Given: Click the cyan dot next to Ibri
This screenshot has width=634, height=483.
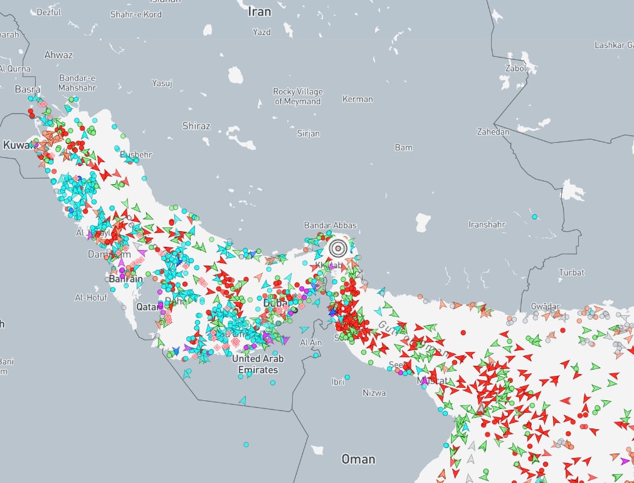Looking at the screenshot, I should [x=347, y=377].
